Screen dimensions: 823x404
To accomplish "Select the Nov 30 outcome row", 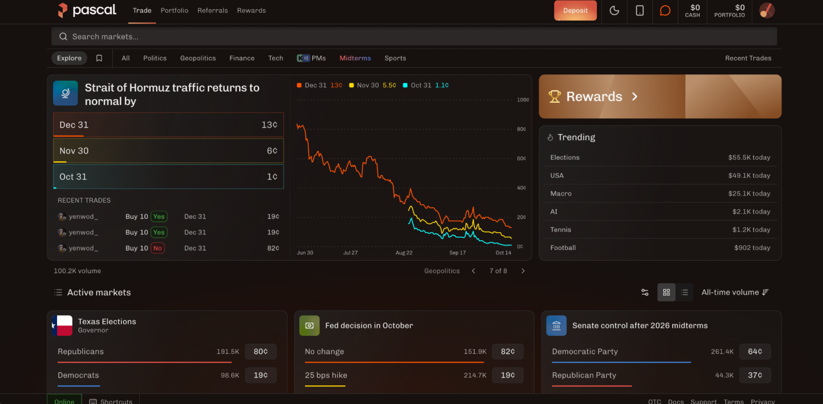I will [168, 151].
